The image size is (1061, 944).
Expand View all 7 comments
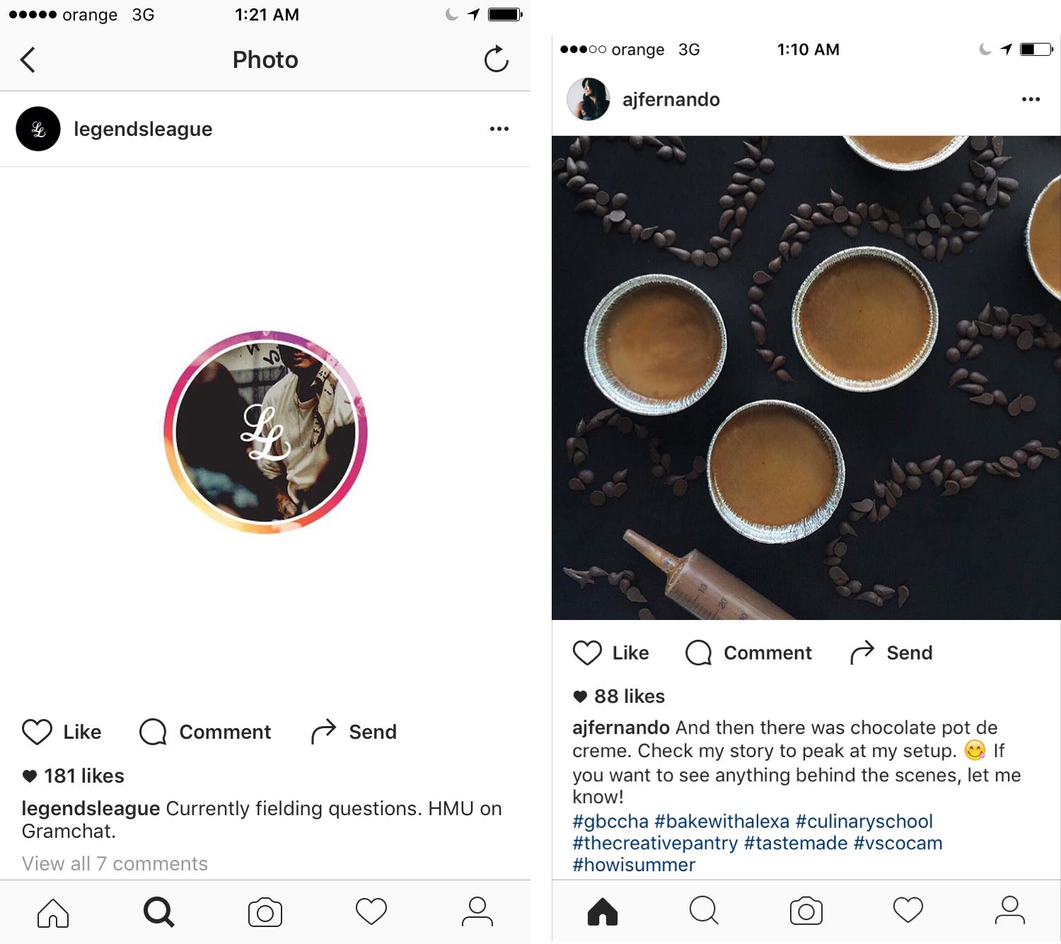[115, 863]
